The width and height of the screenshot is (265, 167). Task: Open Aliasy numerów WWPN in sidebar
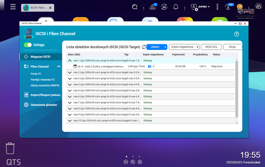click(x=46, y=85)
